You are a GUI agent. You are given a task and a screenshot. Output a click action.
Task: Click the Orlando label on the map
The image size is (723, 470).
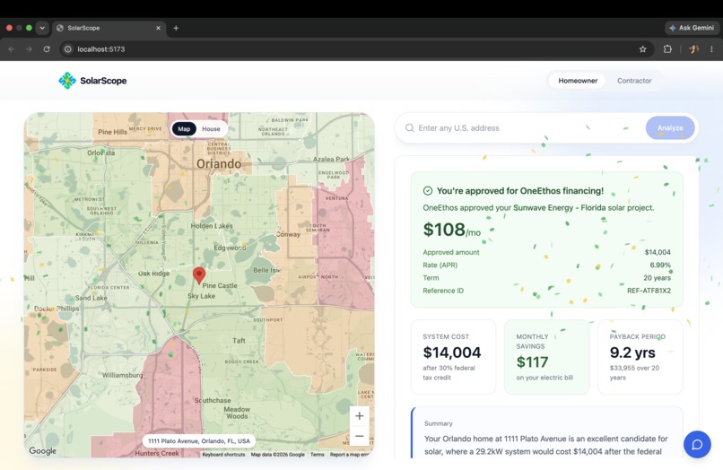click(219, 164)
